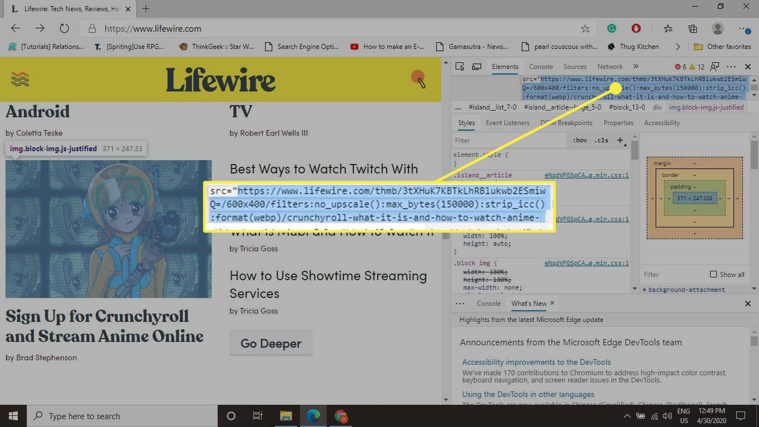The width and height of the screenshot is (759, 427).
Task: Click the Go Deeper button
Action: point(271,344)
